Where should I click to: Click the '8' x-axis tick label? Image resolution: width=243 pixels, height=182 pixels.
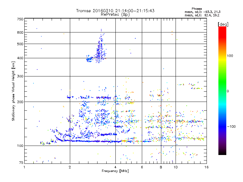tap(161, 167)
